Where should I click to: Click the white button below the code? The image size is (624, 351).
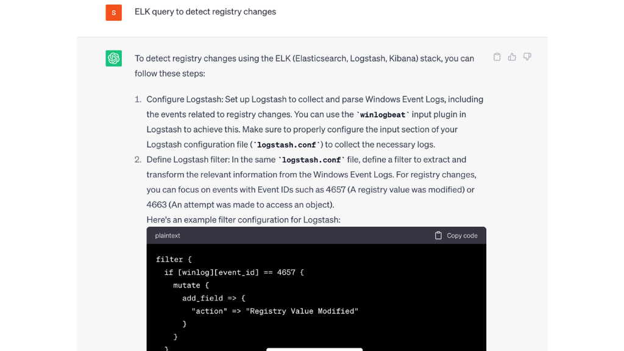tap(314, 349)
